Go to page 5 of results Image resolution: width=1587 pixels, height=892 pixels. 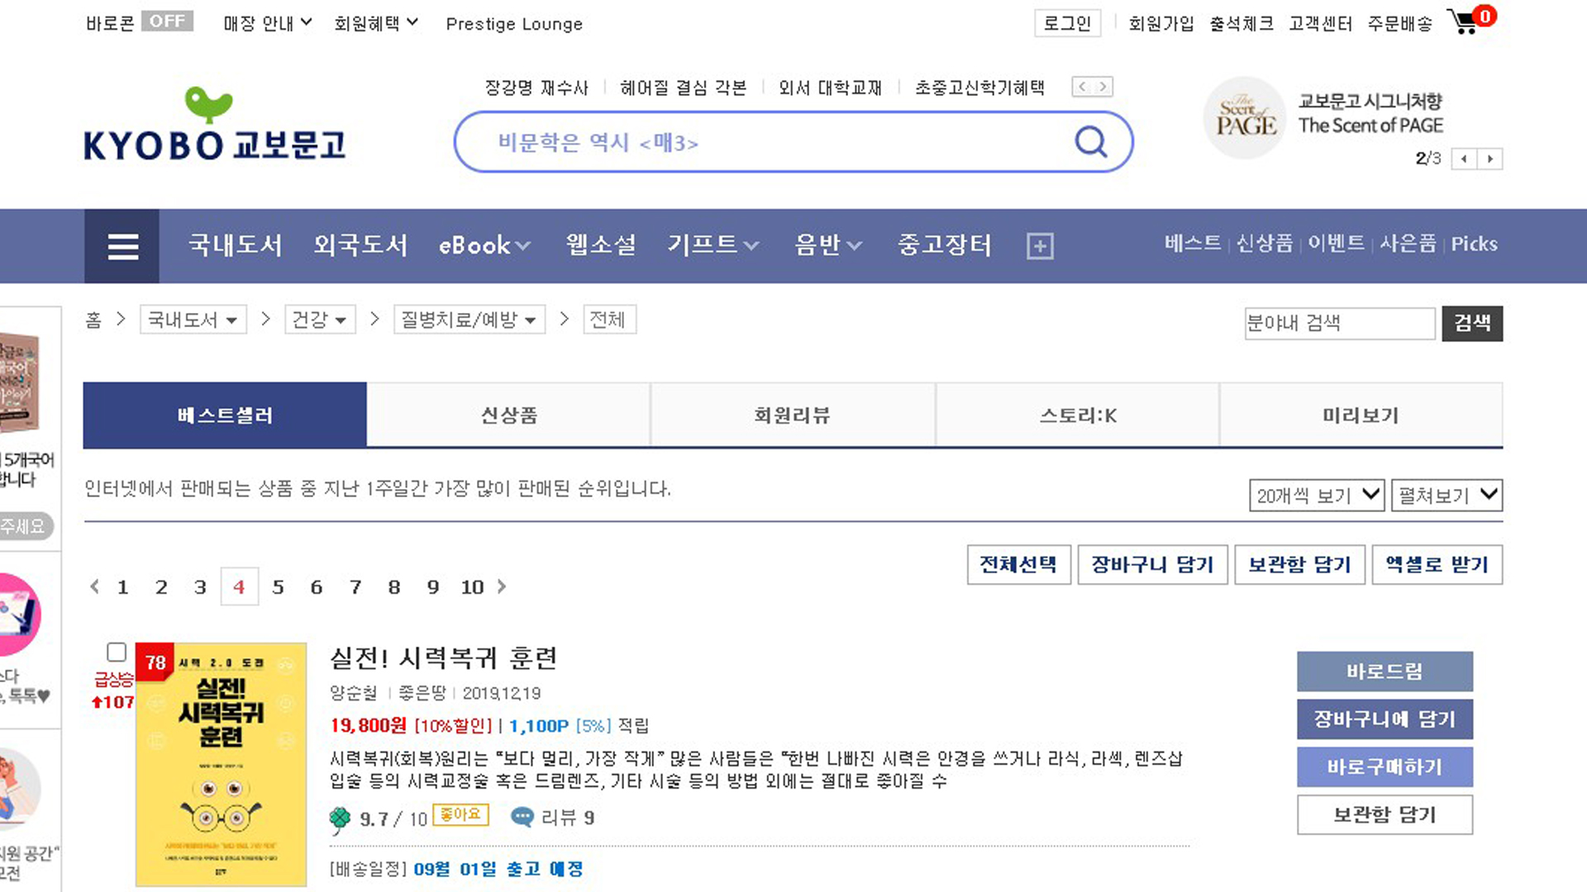(278, 587)
